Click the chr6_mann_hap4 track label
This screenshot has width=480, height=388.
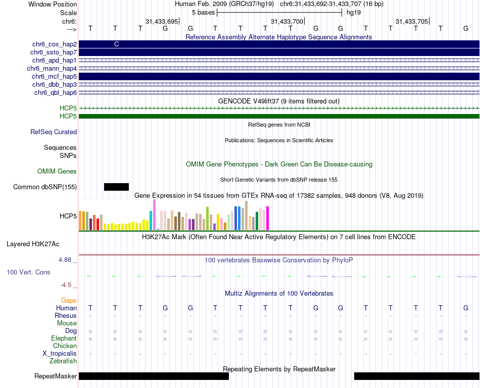(x=52, y=69)
